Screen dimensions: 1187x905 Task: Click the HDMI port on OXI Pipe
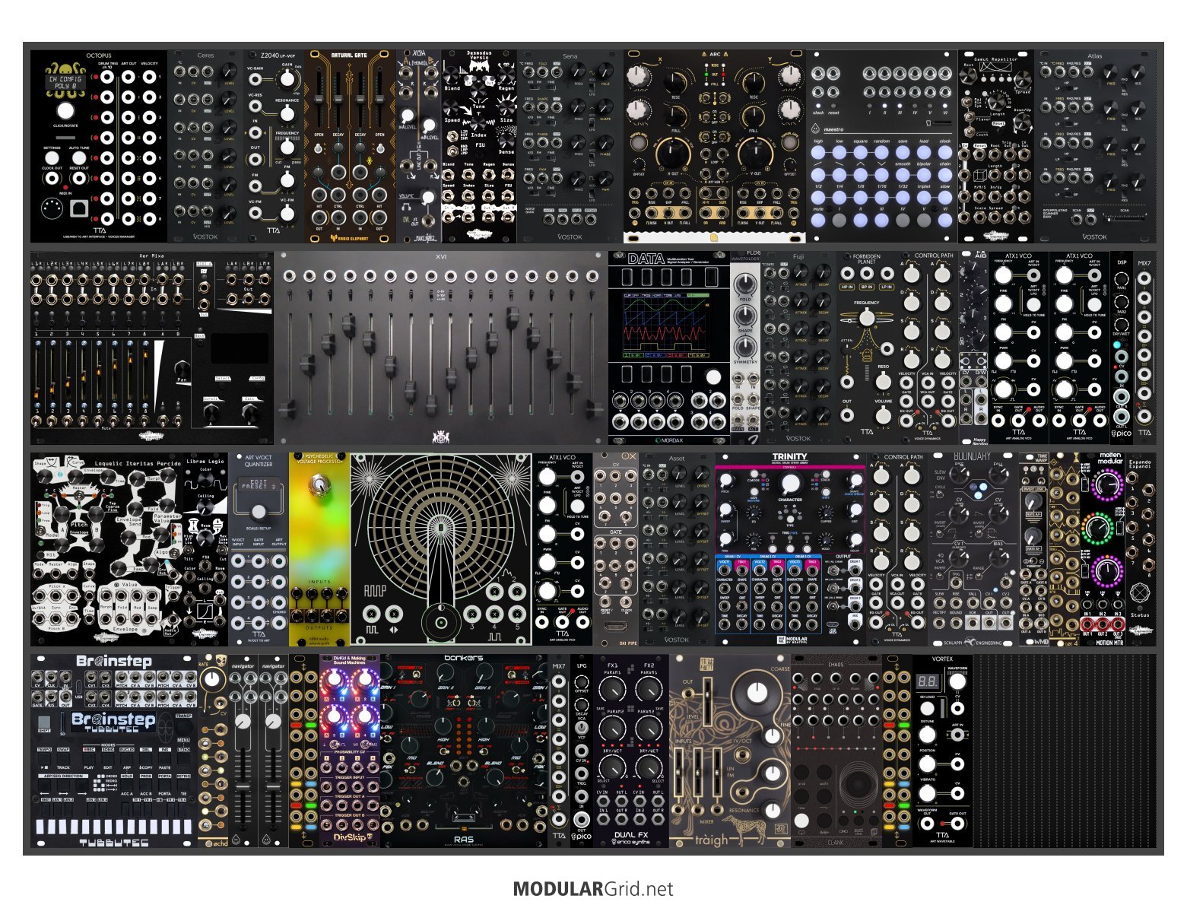615,627
